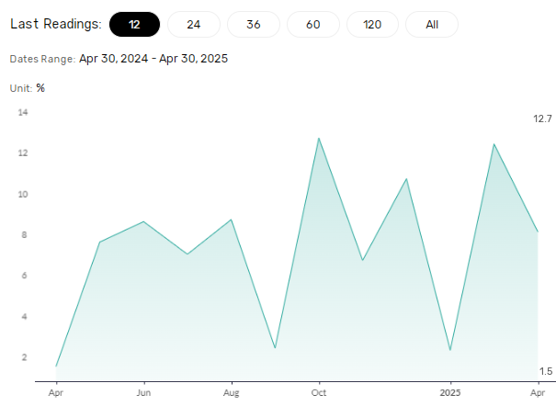Select the 120 last readings option
This screenshot has height=406, width=556.
[x=372, y=25]
